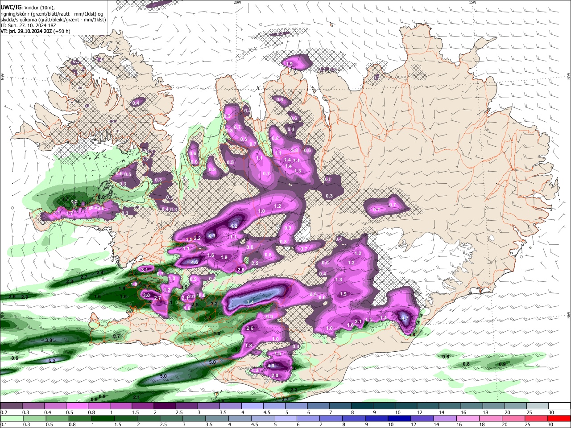Click the initial time 'IT: Sun. 27. 10. 2024 18Z'
The width and height of the screenshot is (571, 428).
29,25
